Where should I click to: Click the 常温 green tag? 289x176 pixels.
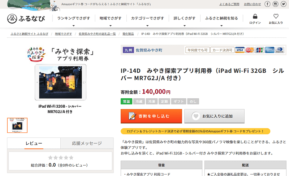126,101
